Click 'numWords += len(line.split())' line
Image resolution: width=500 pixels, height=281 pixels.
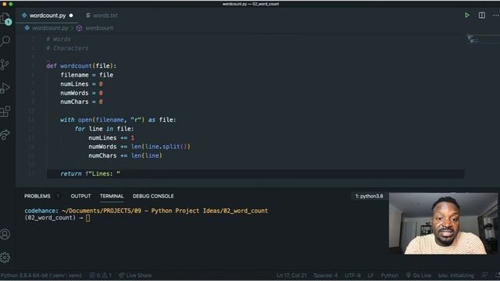(x=139, y=147)
